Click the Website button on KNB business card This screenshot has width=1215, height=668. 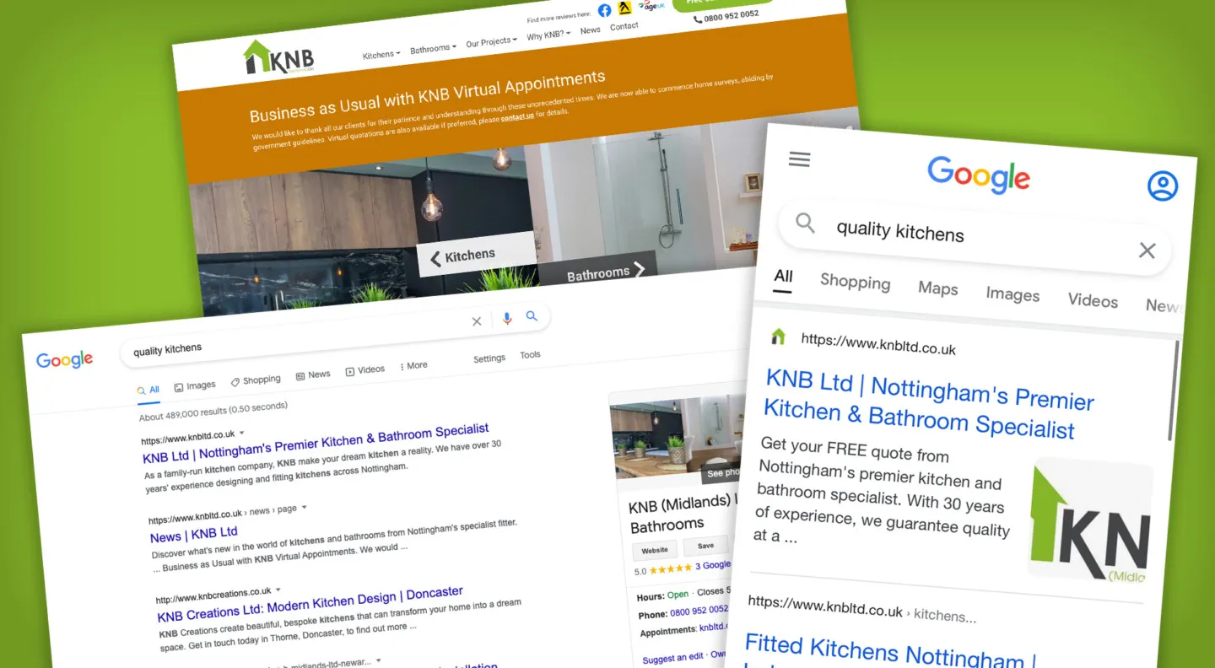click(x=654, y=549)
